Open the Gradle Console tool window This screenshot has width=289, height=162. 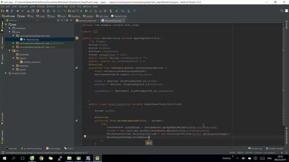(274, 148)
